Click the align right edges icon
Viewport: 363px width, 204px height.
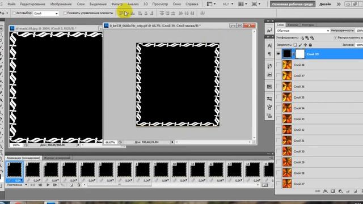pyautogui.click(x=151, y=14)
